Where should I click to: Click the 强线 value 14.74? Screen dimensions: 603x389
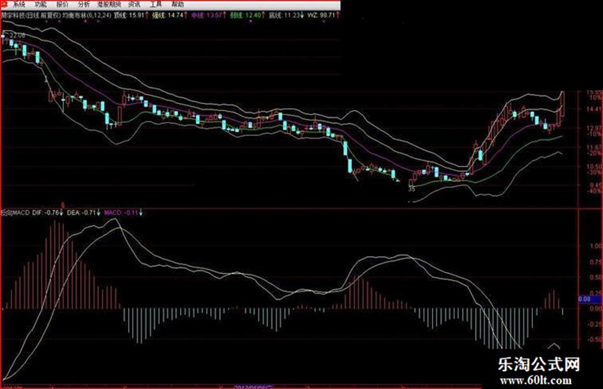tap(175, 15)
